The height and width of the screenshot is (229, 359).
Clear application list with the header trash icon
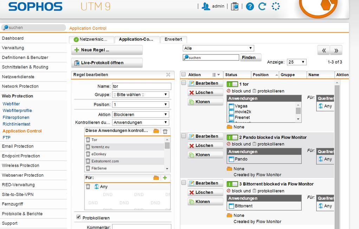pyautogui.click(x=165, y=131)
